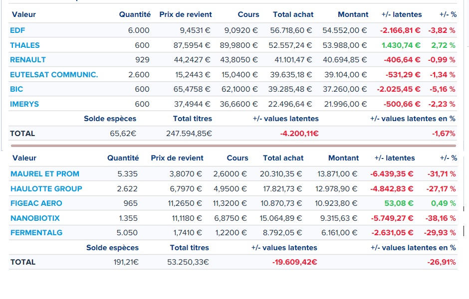Select IMERYS amount 21.996,00 €
Screen dimensions: 469x299
pyautogui.click(x=345, y=104)
